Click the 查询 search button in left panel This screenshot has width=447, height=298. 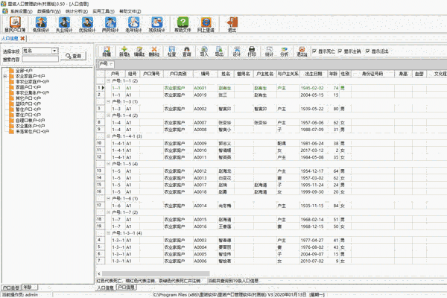pos(74,56)
